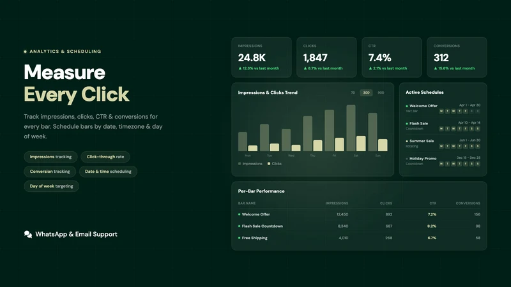511x287 pixels.
Task: Click the grey status dot beside Holiday Promo
Action: (407, 159)
